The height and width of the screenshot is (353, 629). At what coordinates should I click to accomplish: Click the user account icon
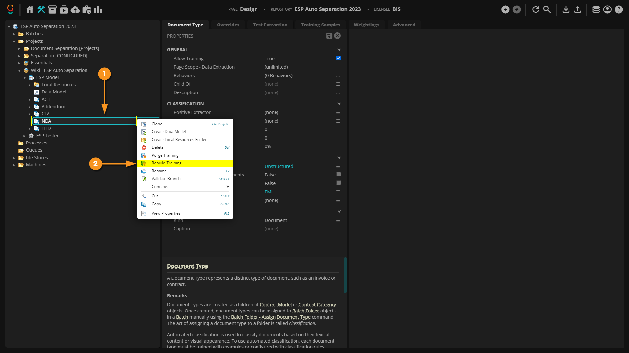607,9
